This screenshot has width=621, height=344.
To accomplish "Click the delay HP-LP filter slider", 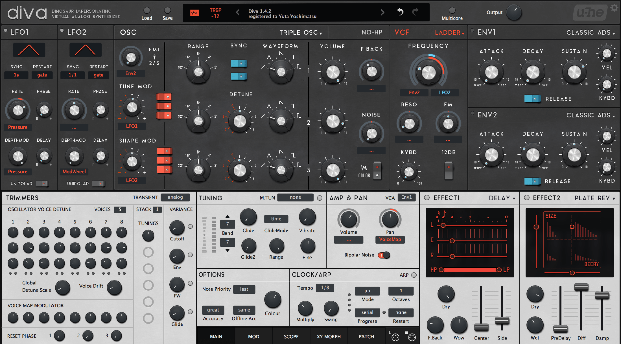I will point(470,270).
